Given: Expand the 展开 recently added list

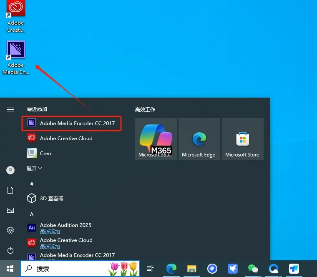Looking at the screenshot, I should coord(34,168).
